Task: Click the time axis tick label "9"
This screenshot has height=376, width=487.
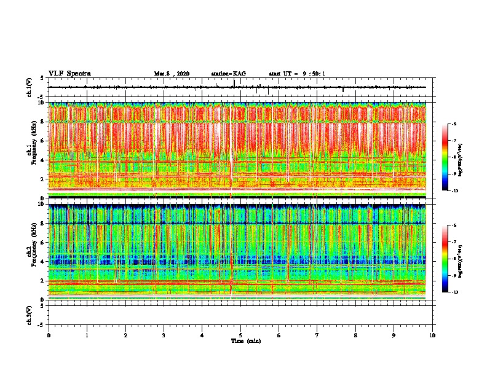Action: [x=394, y=335]
